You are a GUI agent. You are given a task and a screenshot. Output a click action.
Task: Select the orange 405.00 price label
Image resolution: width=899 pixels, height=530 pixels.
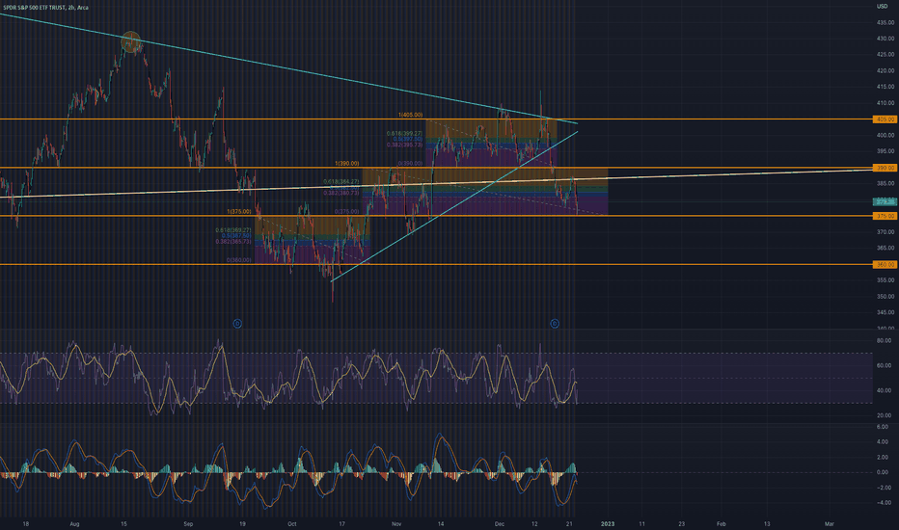pyautogui.click(x=885, y=119)
